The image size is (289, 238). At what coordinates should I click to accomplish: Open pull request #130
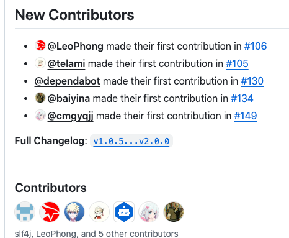point(252,81)
